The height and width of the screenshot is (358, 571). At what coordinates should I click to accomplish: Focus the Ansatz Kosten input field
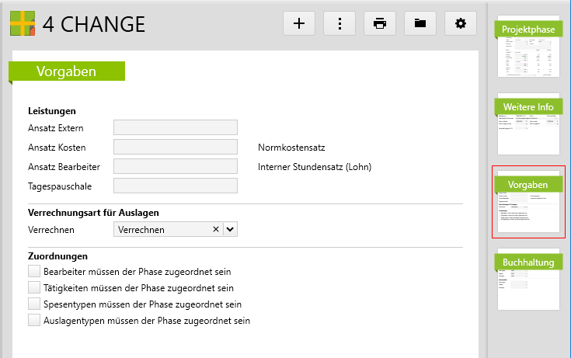pyautogui.click(x=175, y=147)
